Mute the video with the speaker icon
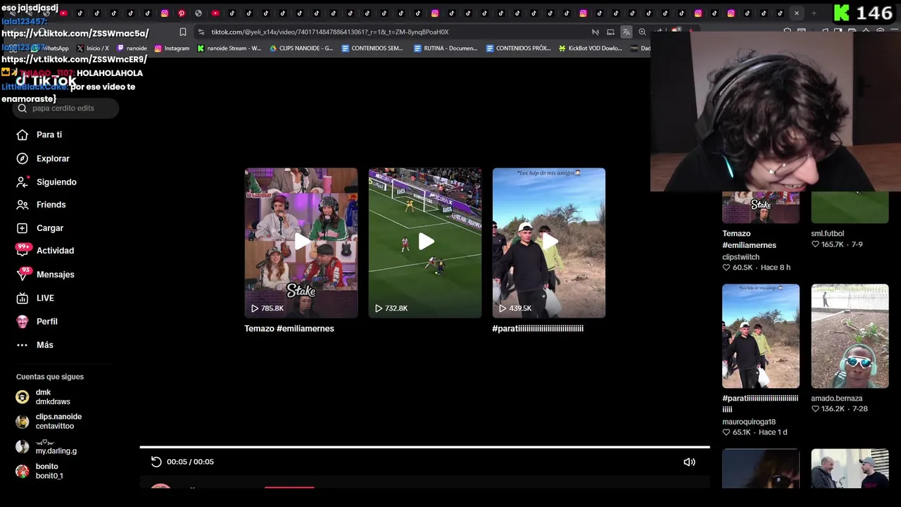The height and width of the screenshot is (507, 901). tap(689, 462)
